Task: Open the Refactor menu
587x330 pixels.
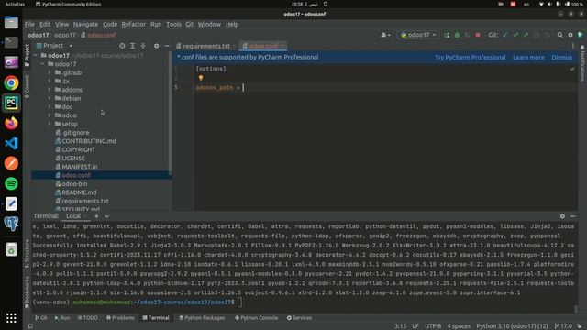Action: pos(133,25)
